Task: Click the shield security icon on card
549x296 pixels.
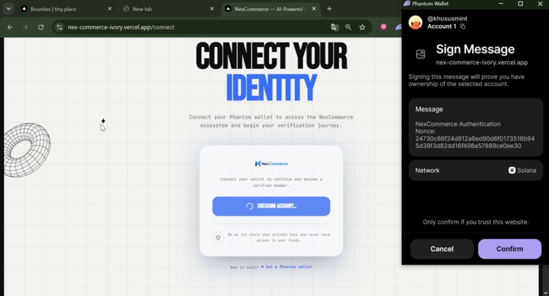Action: coord(218,237)
